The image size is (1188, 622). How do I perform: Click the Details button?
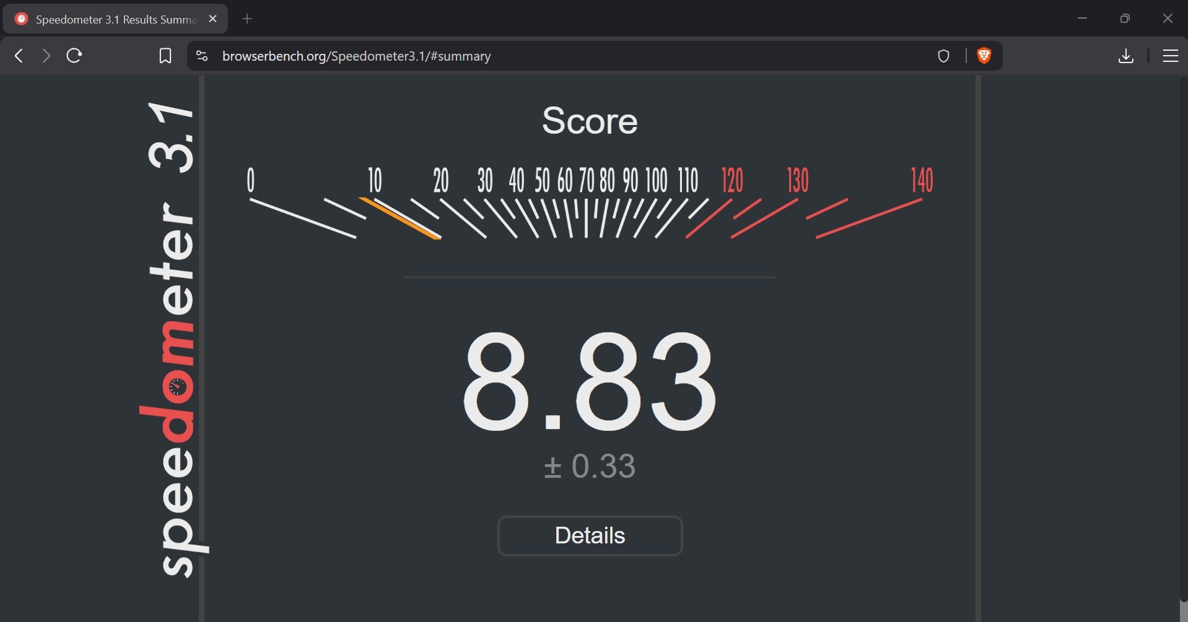pos(590,535)
